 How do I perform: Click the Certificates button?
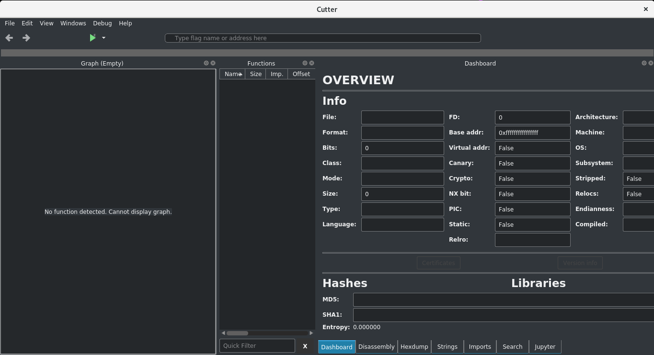click(x=438, y=263)
